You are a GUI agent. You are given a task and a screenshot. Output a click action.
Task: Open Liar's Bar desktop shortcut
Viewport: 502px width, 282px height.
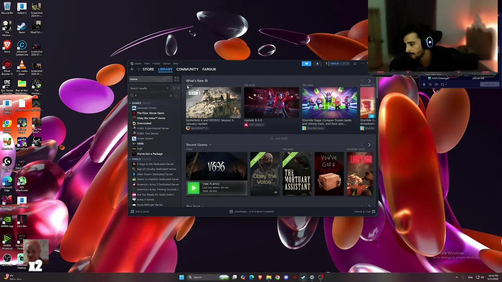pyautogui.click(x=22, y=222)
